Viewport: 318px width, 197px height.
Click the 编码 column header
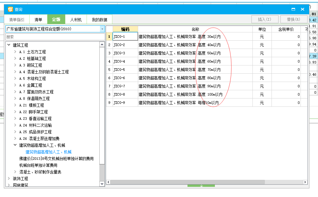click(125, 29)
